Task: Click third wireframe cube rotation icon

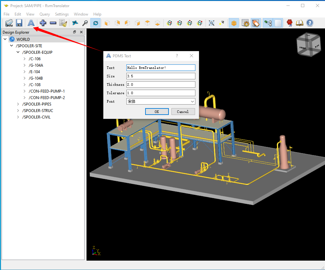Action: click(190, 23)
